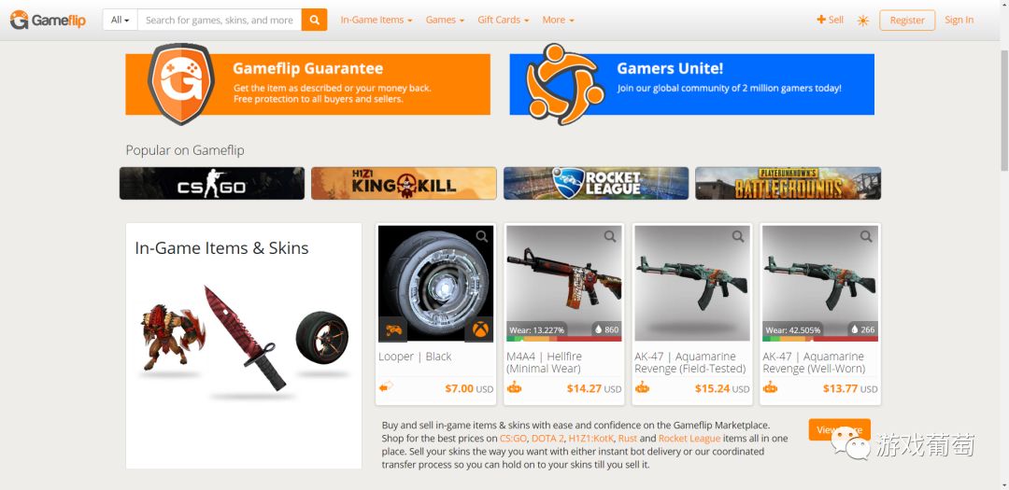Click the DOTA 2 text link
This screenshot has height=490, width=1009.
pyautogui.click(x=547, y=439)
